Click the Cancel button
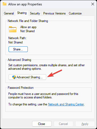Viewport: 97px width, 129px height. (63, 124)
